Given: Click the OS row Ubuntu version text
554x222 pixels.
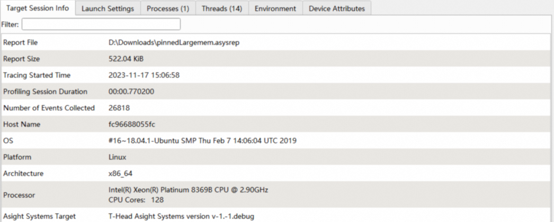Looking at the screenshot, I should 202,141.
